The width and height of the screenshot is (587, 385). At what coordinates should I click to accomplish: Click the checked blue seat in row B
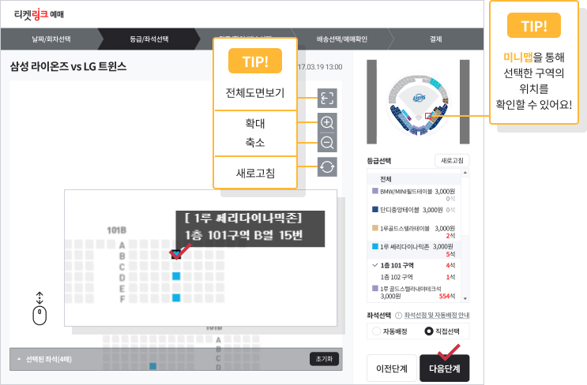click(176, 255)
